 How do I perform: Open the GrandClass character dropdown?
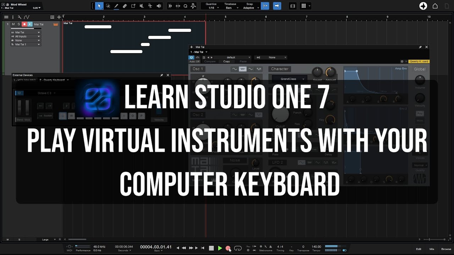click(289, 79)
